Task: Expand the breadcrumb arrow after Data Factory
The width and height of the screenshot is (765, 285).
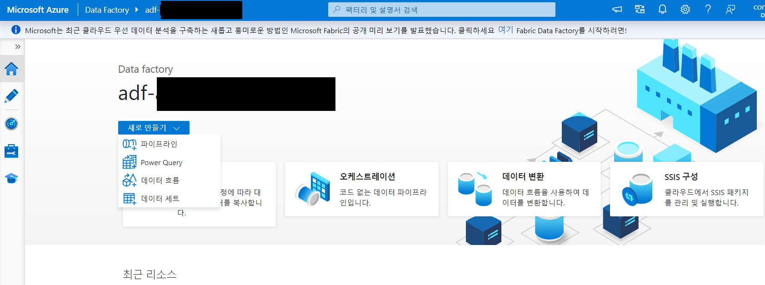Action: (x=136, y=10)
